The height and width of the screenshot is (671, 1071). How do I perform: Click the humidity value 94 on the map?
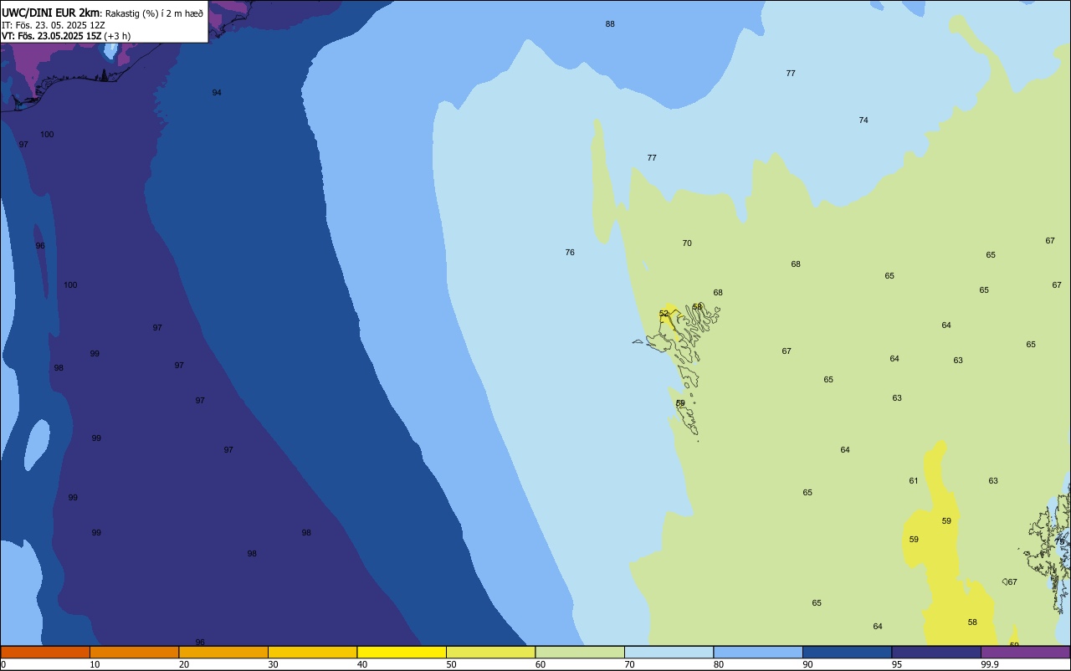click(x=217, y=93)
